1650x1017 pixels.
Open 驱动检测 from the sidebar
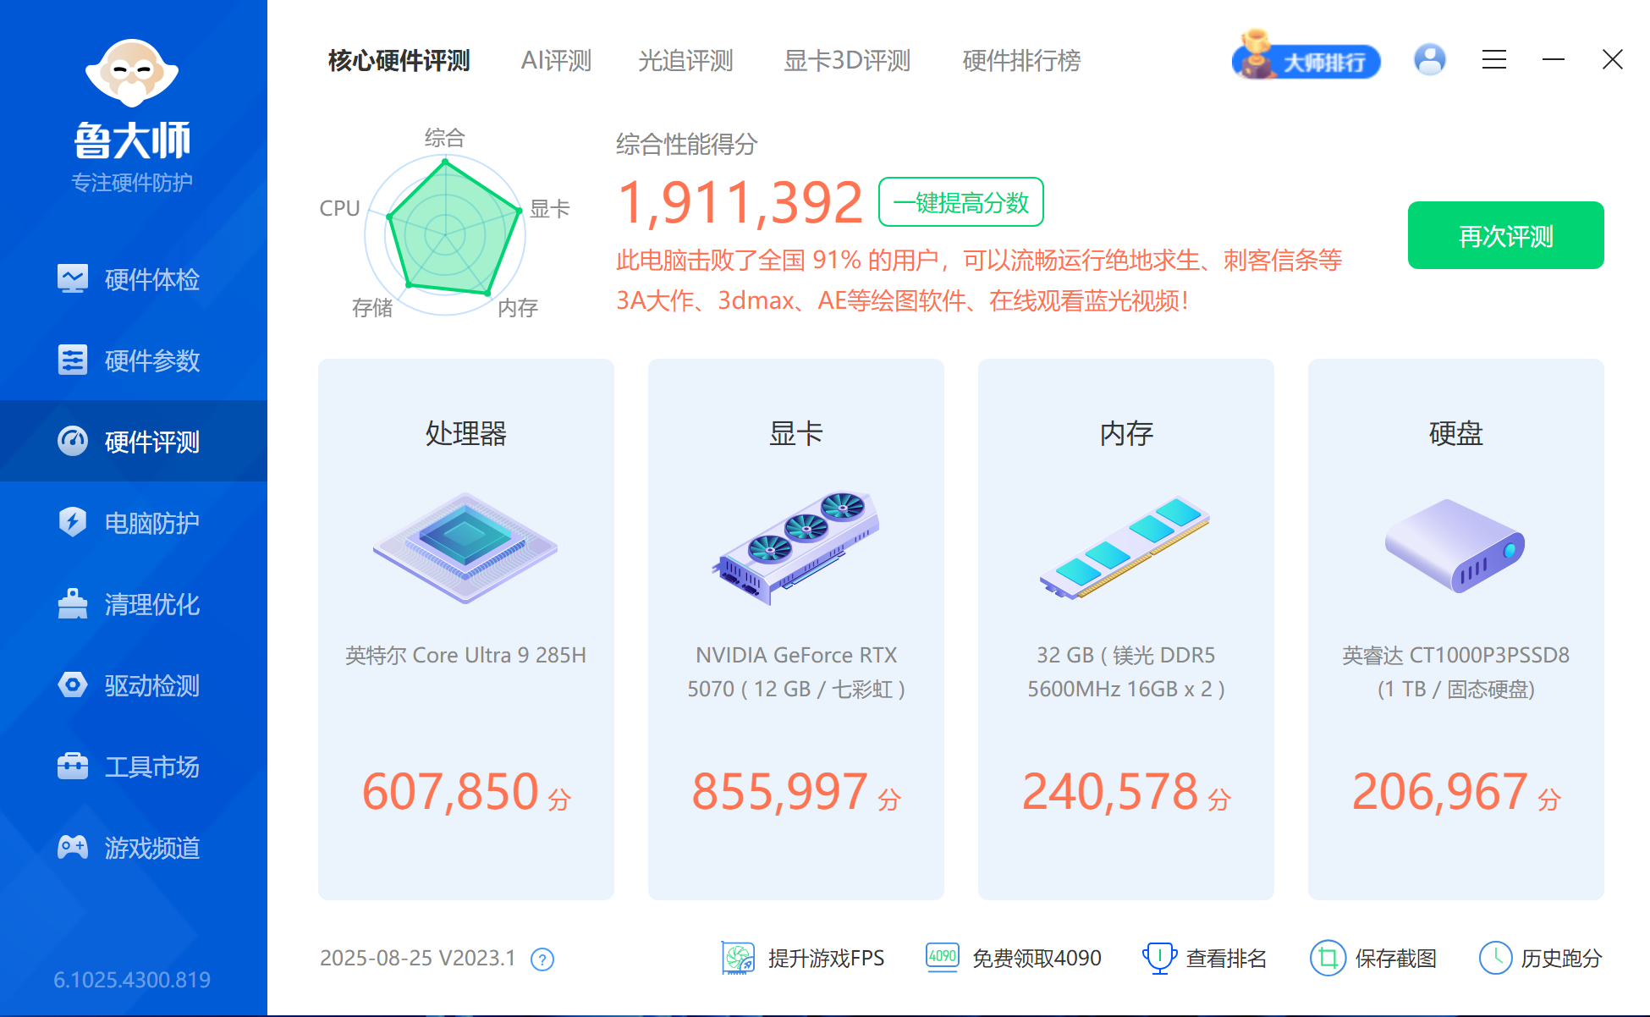coord(133,685)
